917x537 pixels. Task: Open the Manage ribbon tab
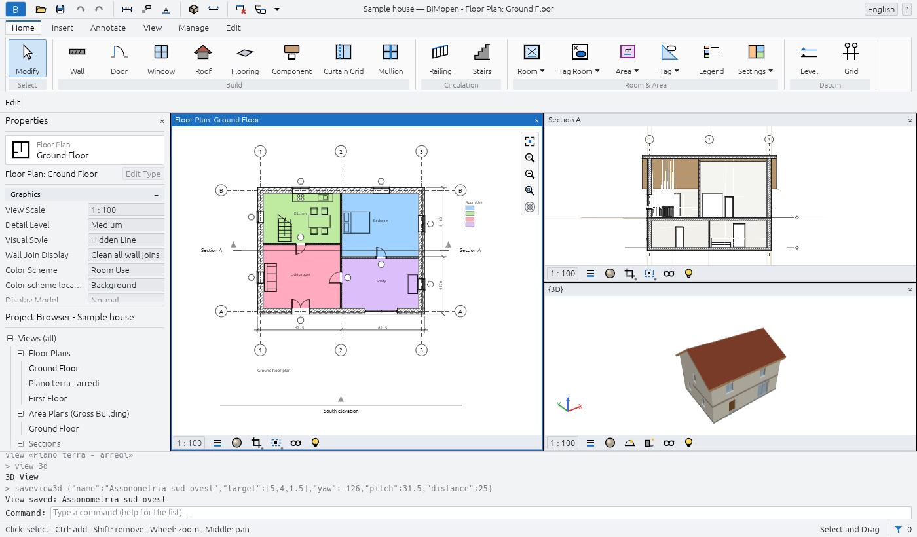(194, 28)
